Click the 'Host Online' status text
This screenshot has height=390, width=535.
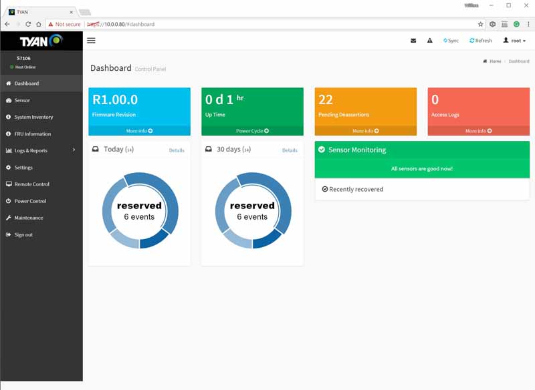point(25,67)
